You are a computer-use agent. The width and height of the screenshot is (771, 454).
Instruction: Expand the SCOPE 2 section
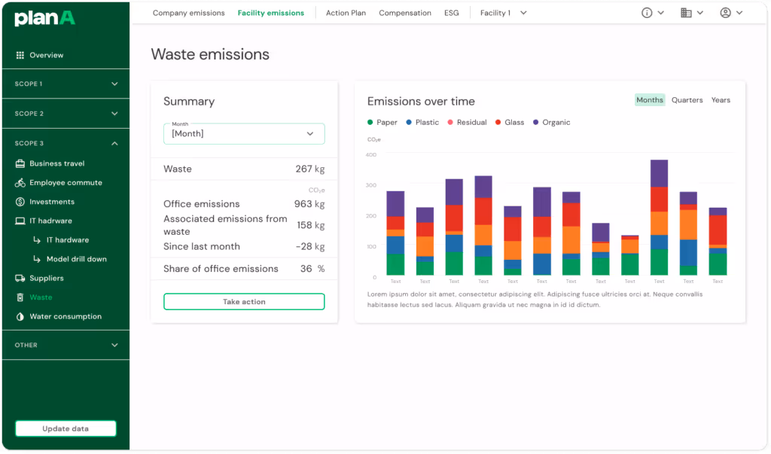(x=66, y=114)
